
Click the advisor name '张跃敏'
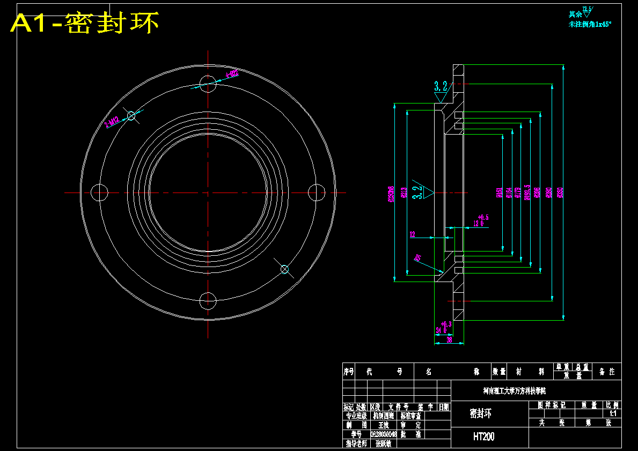[x=384, y=443]
